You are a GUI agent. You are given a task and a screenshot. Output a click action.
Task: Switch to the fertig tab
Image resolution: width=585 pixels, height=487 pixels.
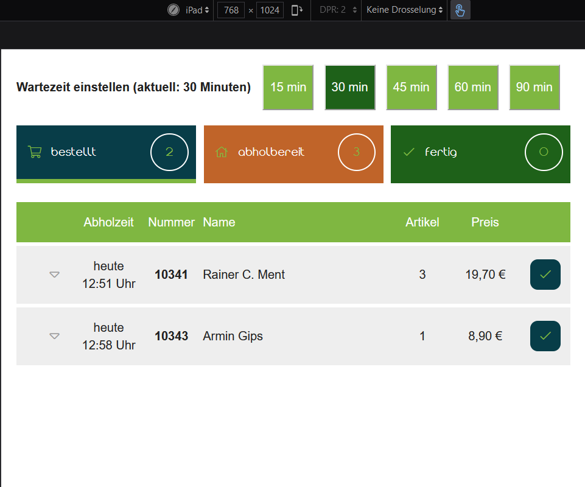pos(480,153)
